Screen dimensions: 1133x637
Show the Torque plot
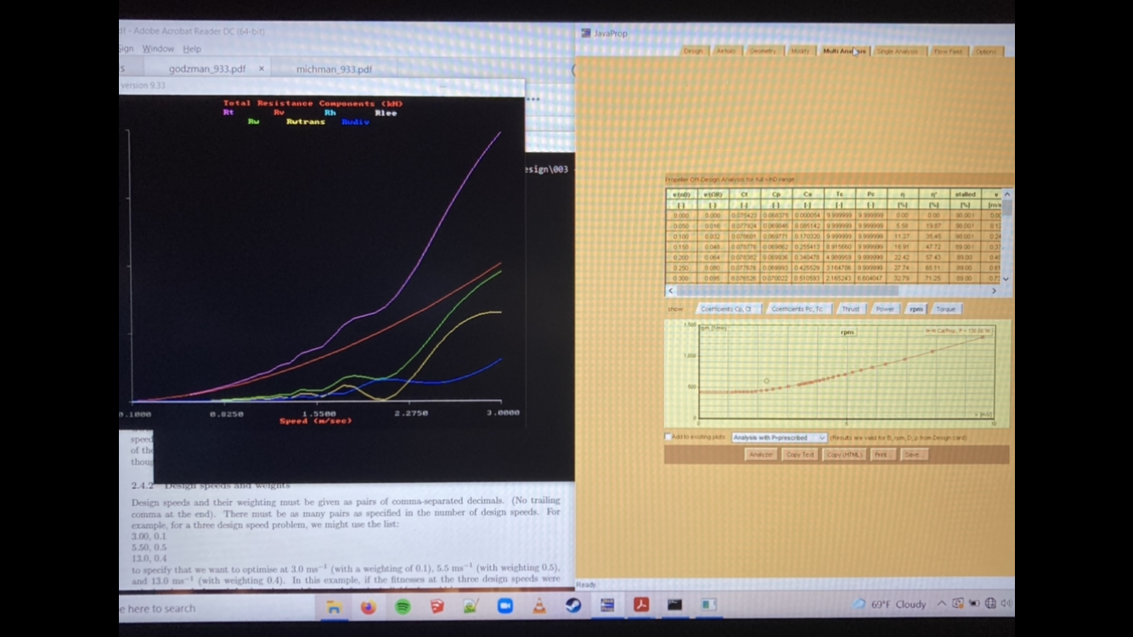tap(945, 308)
